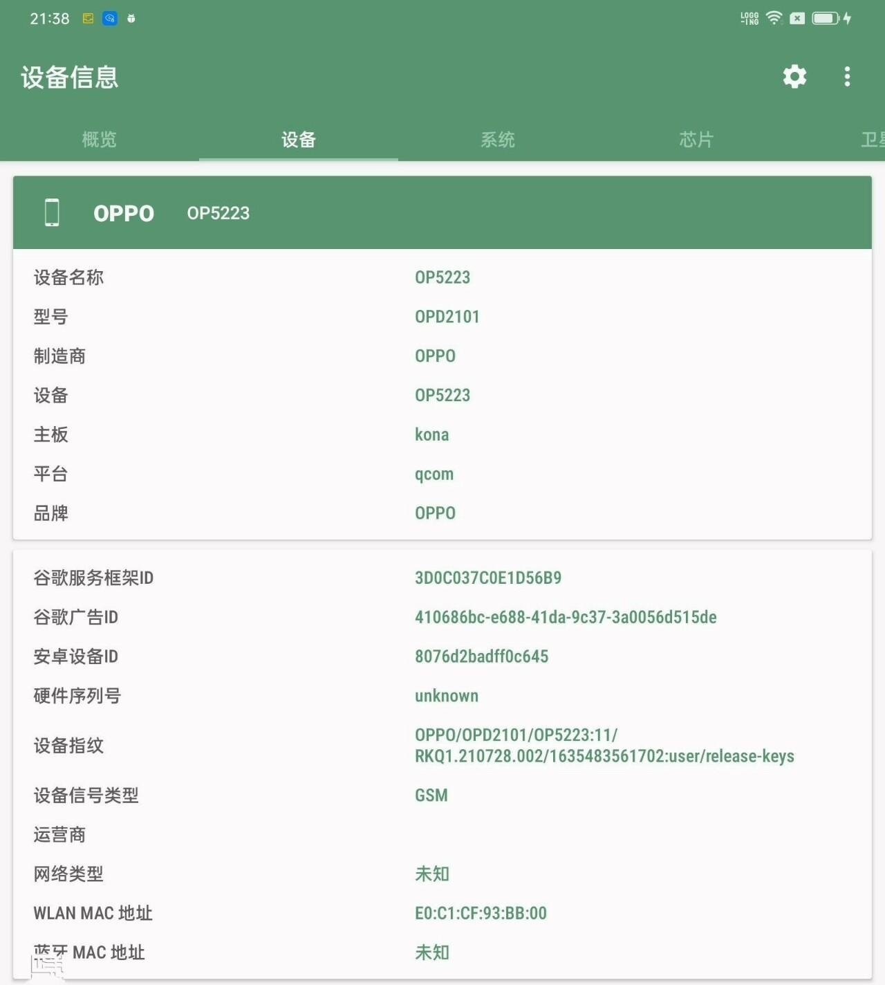Image resolution: width=885 pixels, height=985 pixels.
Task: Select the Bluetooth MAC value 未知
Action: (432, 952)
